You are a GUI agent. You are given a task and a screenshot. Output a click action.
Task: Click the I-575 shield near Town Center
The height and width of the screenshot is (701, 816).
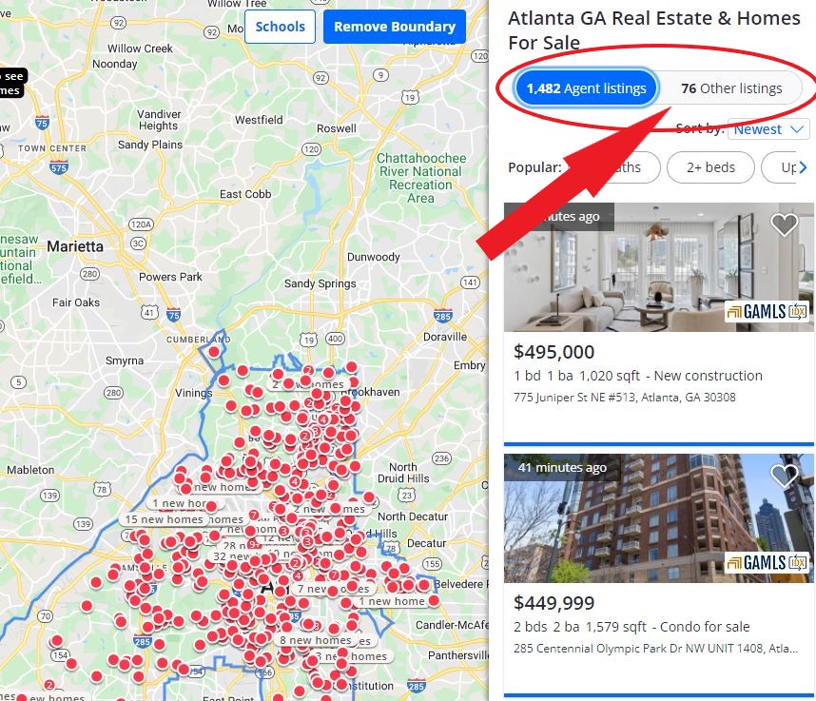click(59, 167)
